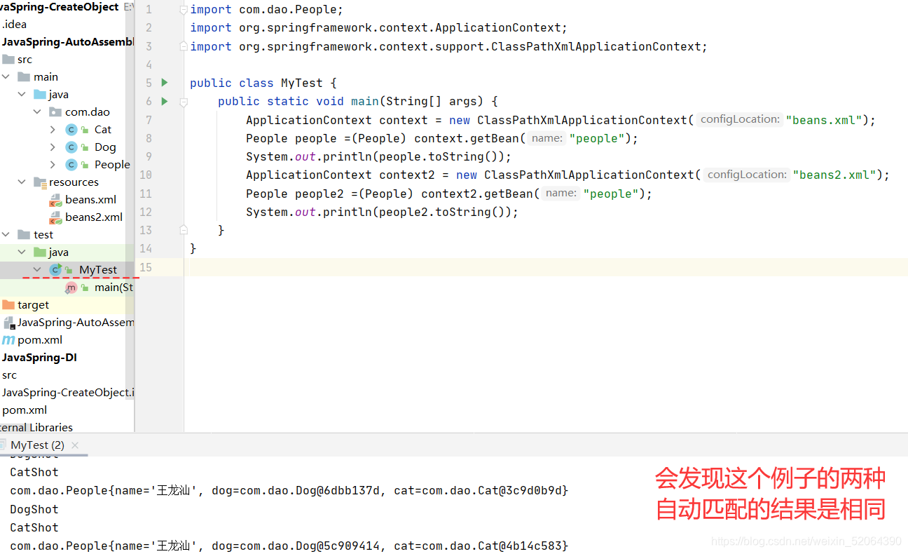Click console line containing Dog@6dbb137d
The height and width of the screenshot is (554, 908).
point(289,490)
